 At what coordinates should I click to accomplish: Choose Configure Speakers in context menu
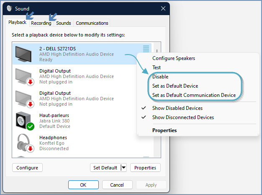point(173,58)
